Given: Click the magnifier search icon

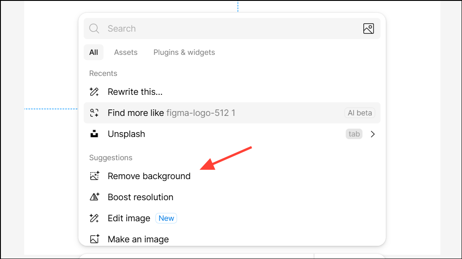Looking at the screenshot, I should (94, 29).
